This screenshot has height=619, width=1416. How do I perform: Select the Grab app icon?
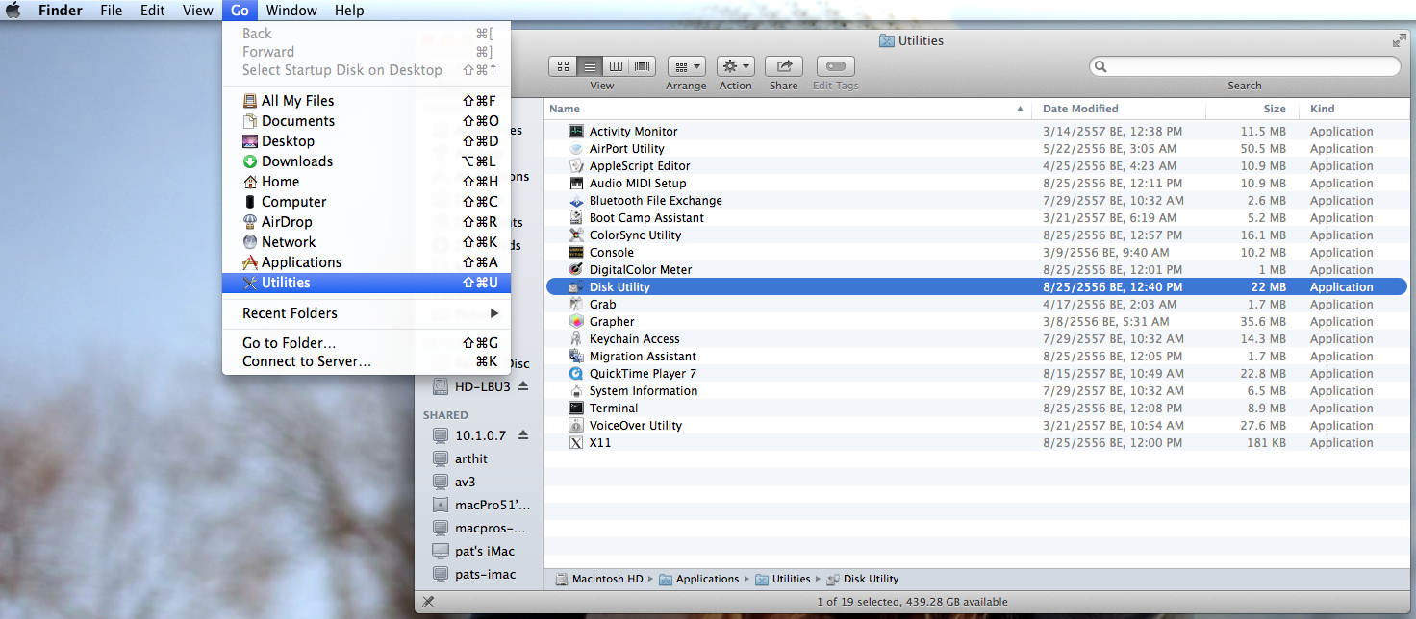(x=576, y=305)
